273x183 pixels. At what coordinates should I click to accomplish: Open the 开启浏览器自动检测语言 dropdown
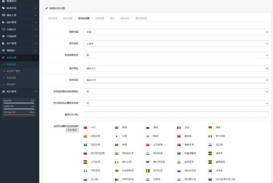point(176,91)
